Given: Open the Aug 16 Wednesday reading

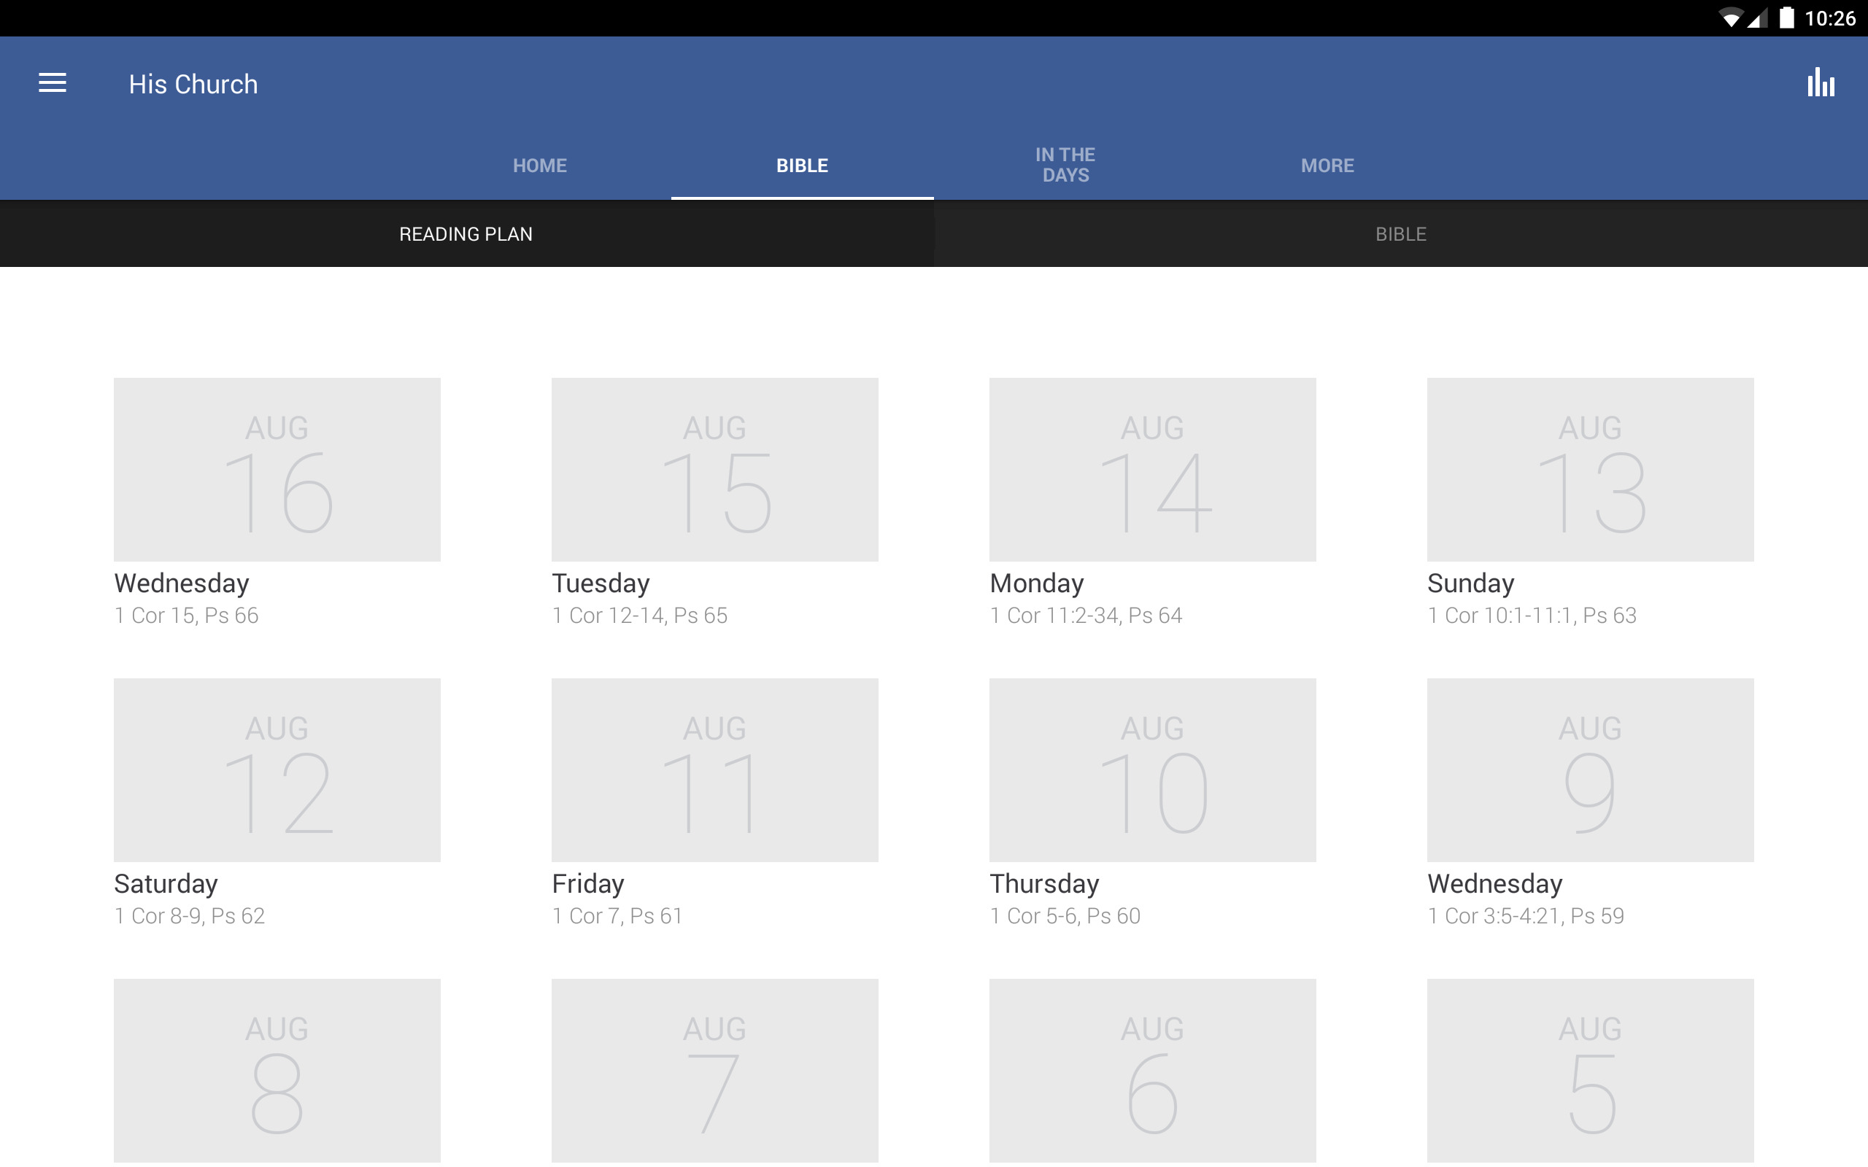Looking at the screenshot, I should click(x=277, y=469).
